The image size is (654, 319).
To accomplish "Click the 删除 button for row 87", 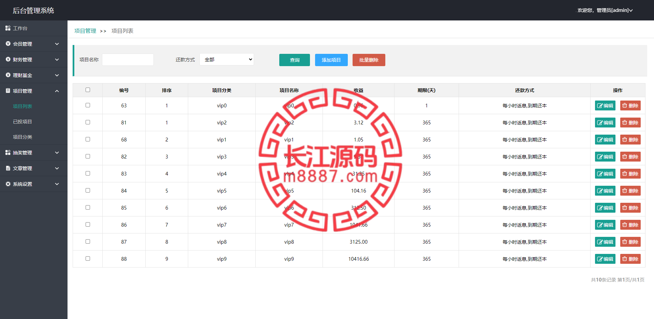I will 630,242.
